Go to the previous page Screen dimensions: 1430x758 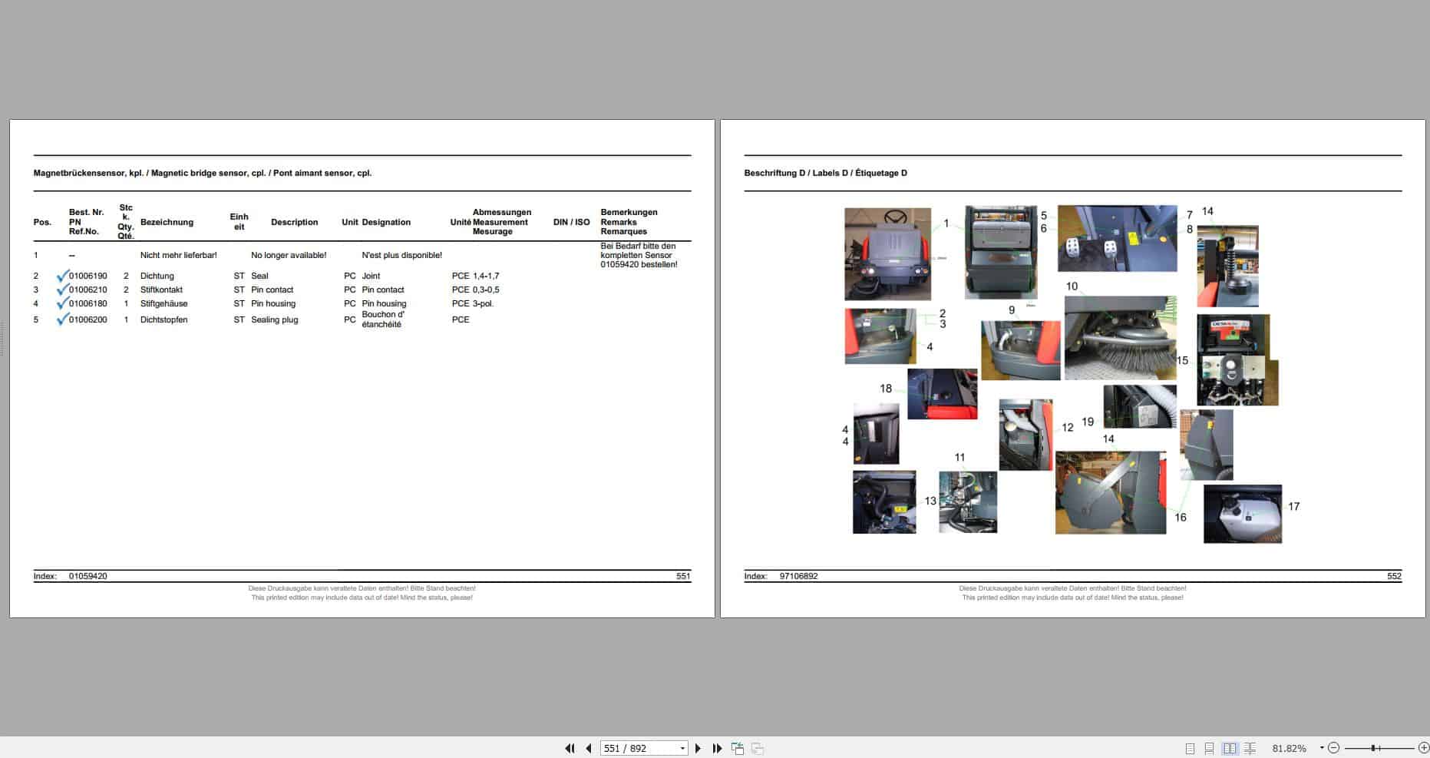click(589, 748)
